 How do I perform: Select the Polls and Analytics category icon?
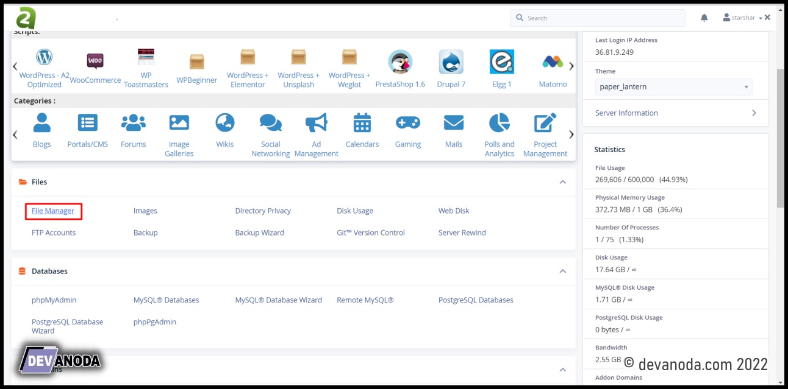point(500,123)
